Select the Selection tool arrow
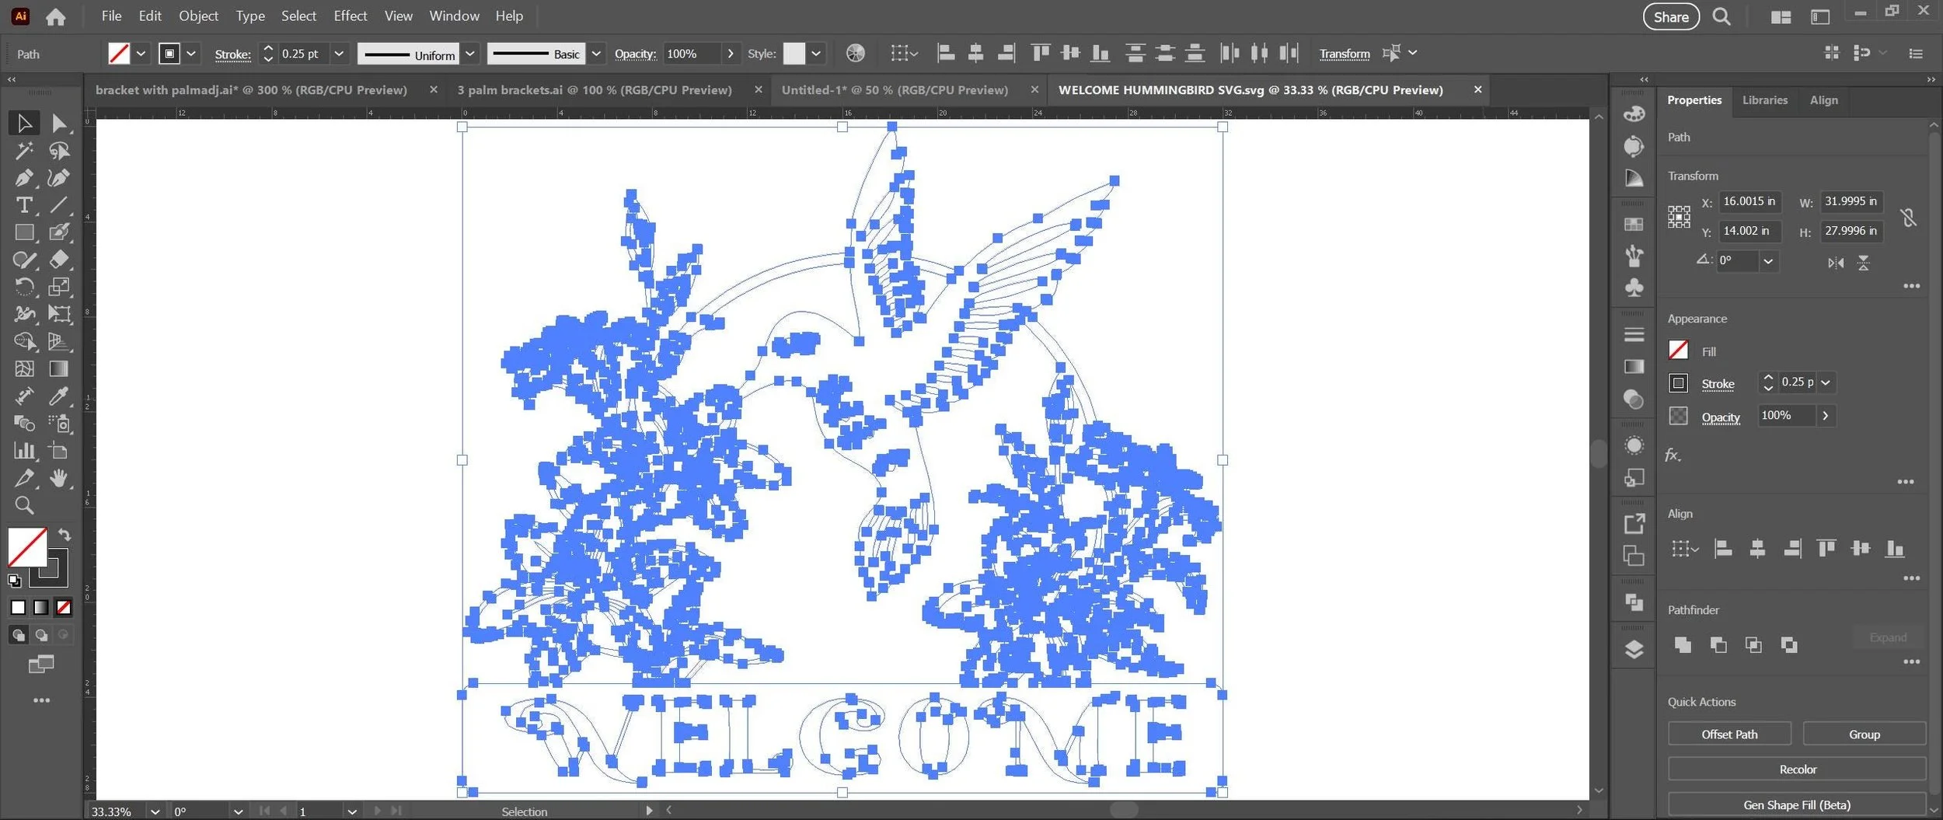1943x820 pixels. [x=23, y=123]
